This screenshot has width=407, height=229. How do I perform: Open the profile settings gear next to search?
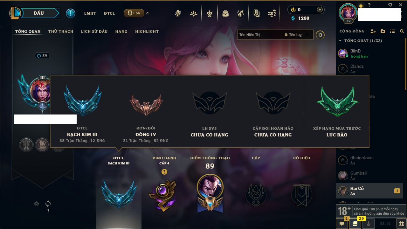tap(320, 35)
